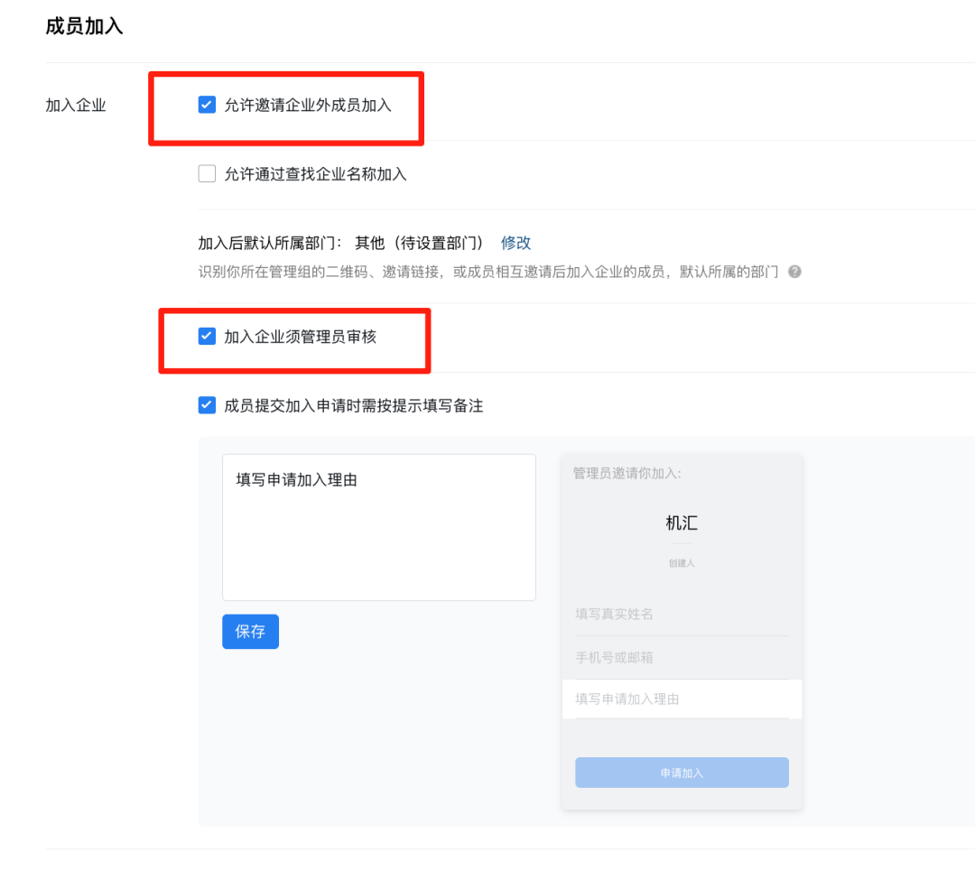Click the 加入企业 section label
This screenshot has height=880, width=975.
[76, 105]
